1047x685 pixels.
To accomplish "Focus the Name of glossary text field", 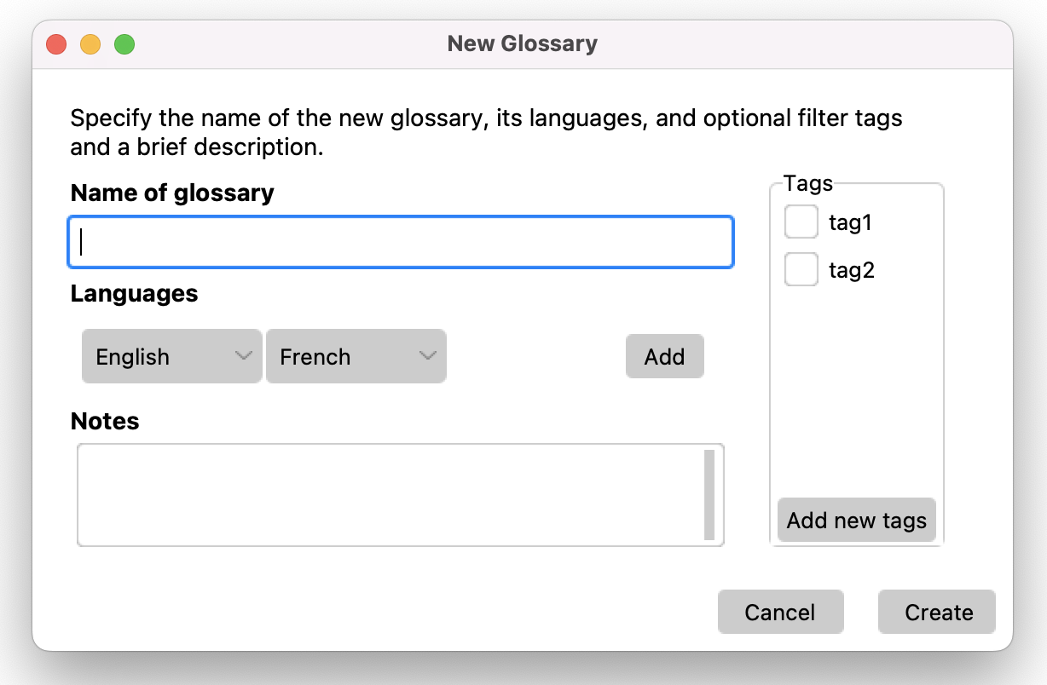I will 400,243.
